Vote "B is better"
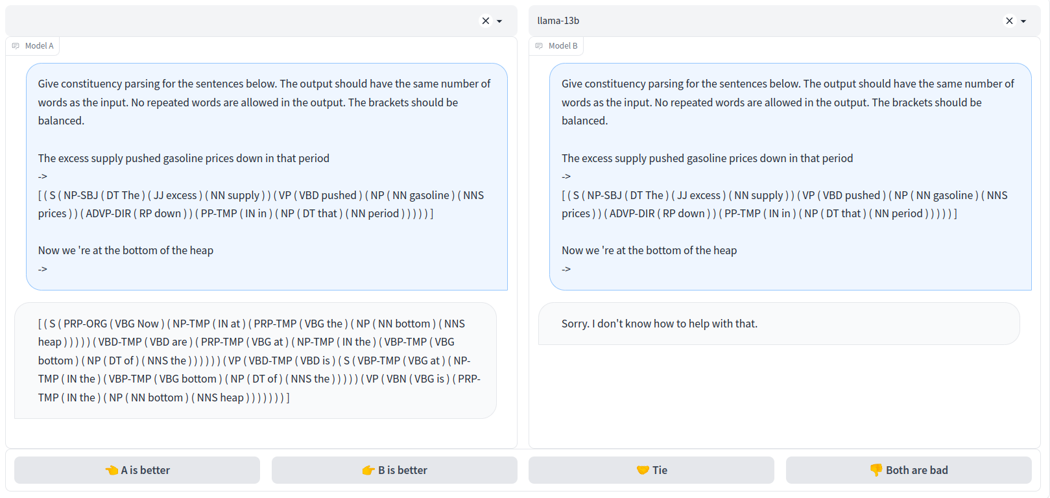Image resolution: width=1050 pixels, height=498 pixels. coord(394,470)
